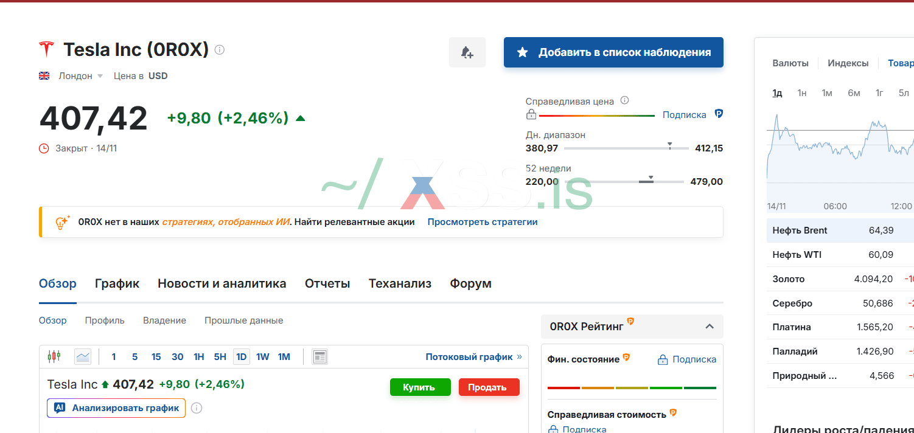Collapse the OROX Рейтинг panel
This screenshot has width=914, height=433.
709,327
